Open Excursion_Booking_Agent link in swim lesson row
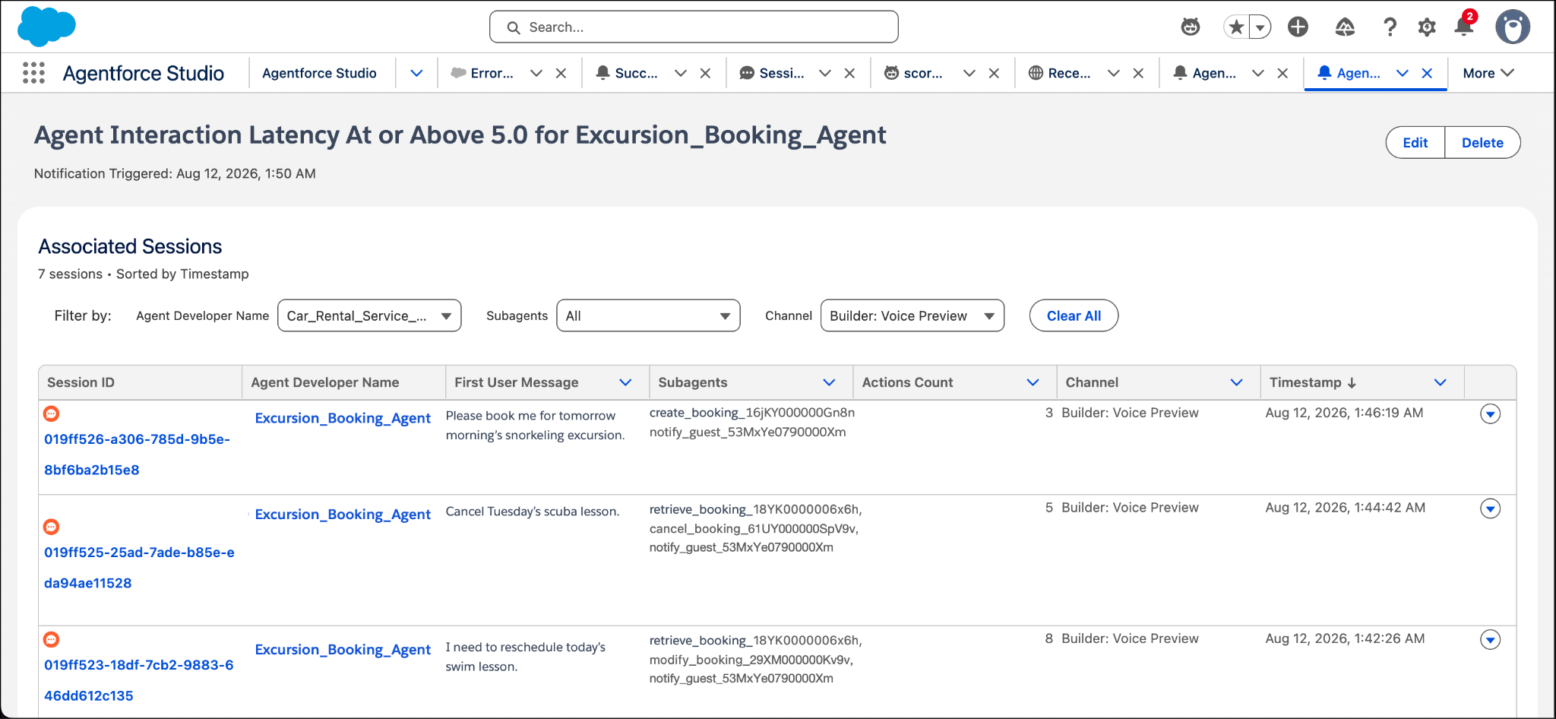1556x719 pixels. pos(343,650)
